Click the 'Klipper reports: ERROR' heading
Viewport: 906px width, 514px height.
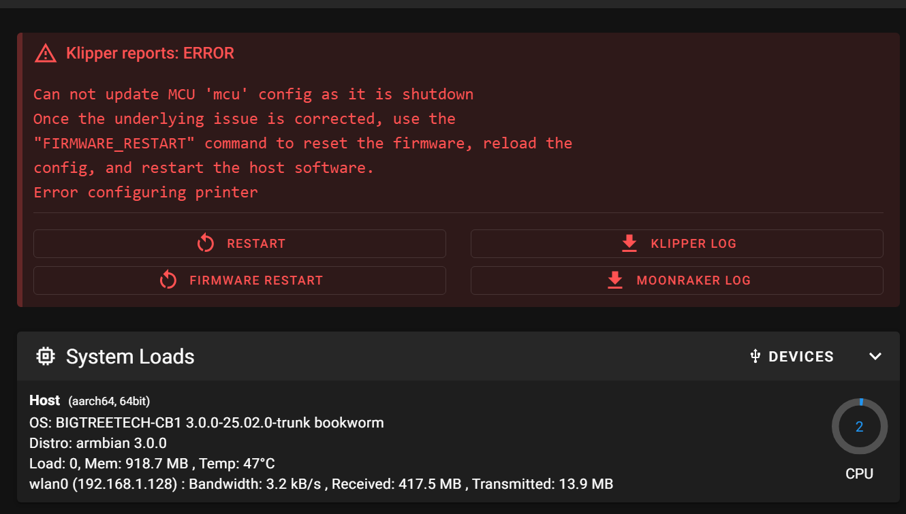click(x=150, y=53)
